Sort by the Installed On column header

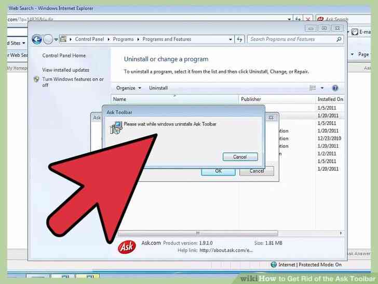pos(330,99)
